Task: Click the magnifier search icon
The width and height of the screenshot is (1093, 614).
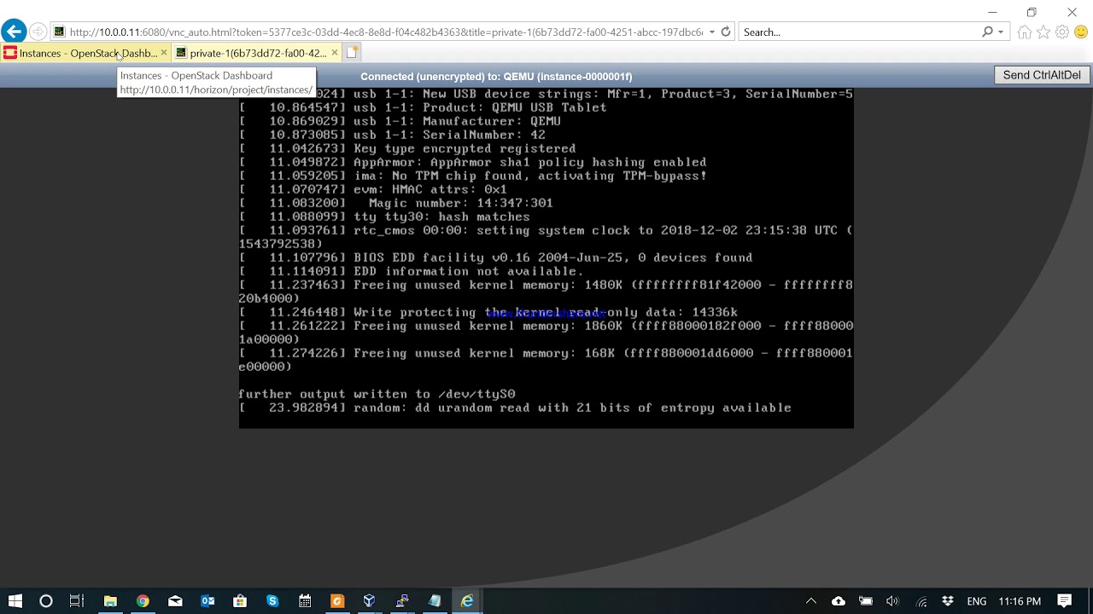Action: tap(988, 32)
